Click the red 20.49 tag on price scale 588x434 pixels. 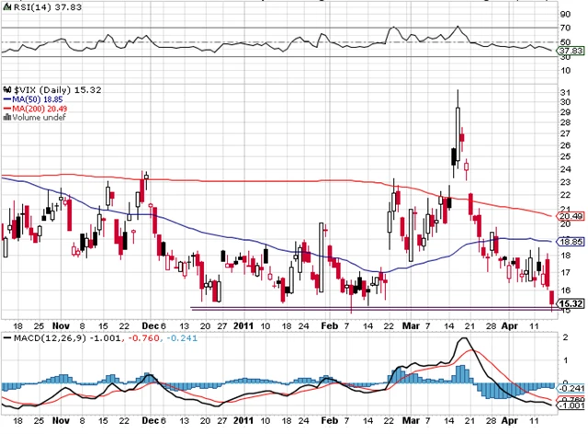(x=571, y=216)
